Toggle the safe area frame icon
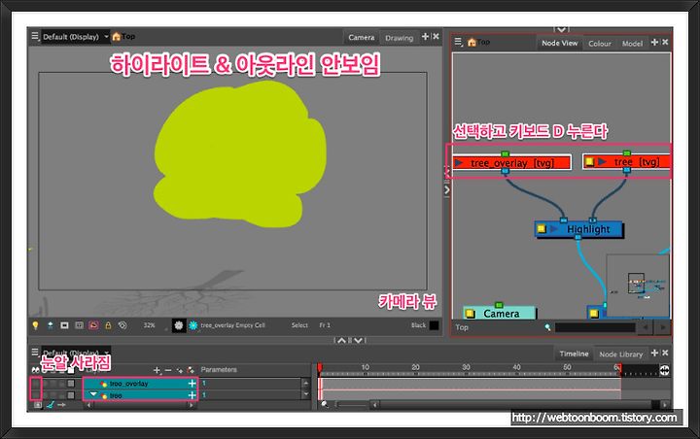Image resolution: width=700 pixels, height=439 pixels. click(x=64, y=325)
